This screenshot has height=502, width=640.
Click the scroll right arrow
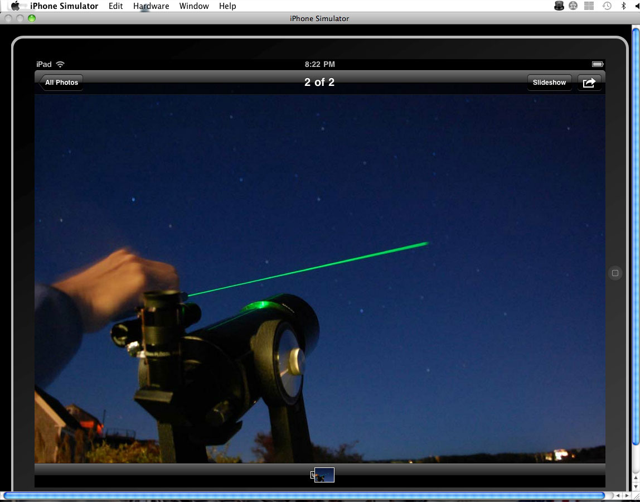[x=627, y=496]
